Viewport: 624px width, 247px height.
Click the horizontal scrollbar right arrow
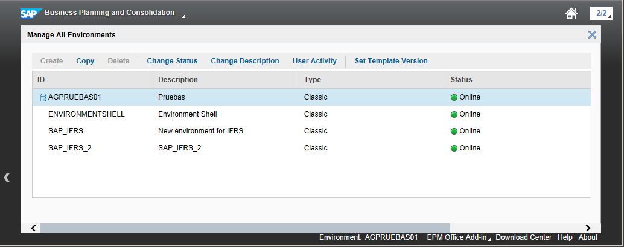pyautogui.click(x=588, y=228)
